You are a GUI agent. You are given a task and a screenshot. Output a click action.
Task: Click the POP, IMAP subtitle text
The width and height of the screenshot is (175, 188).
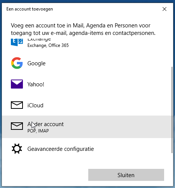38,131
